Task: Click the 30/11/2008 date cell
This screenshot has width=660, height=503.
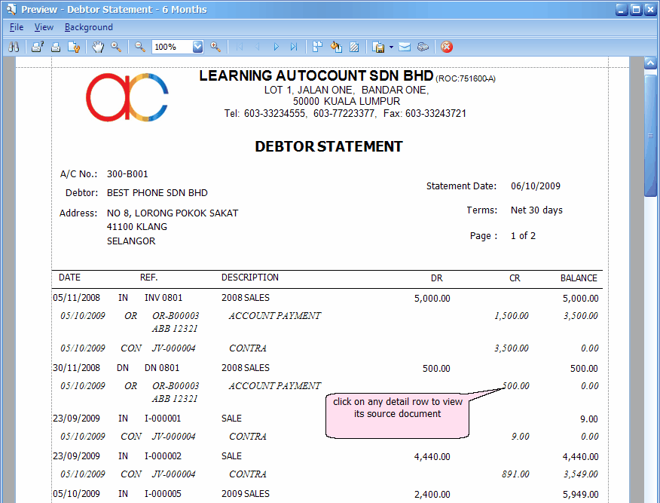Action: pyautogui.click(x=77, y=368)
